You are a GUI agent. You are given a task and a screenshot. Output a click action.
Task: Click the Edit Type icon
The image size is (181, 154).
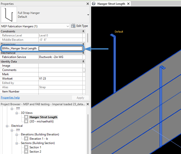(x=73, y=26)
